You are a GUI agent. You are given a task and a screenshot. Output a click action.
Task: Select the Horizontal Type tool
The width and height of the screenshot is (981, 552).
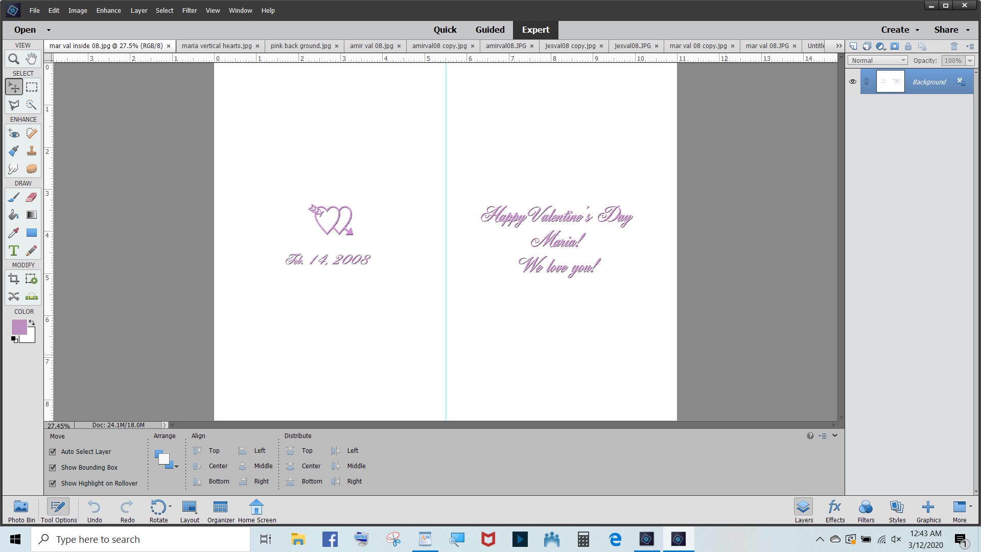tap(14, 250)
